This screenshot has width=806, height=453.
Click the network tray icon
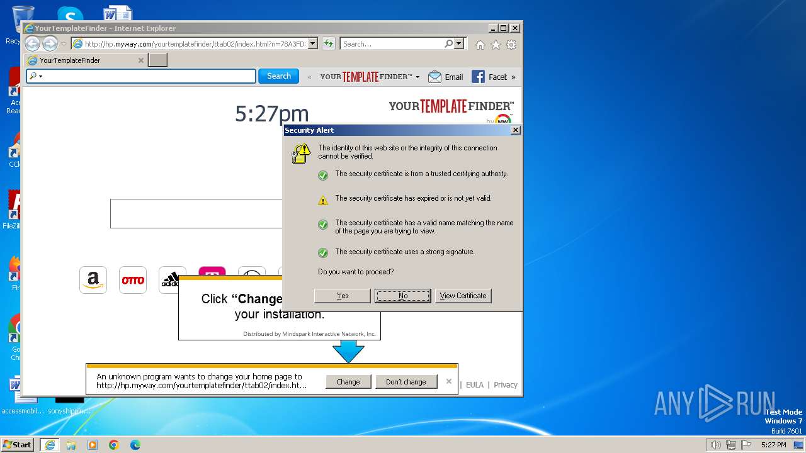point(731,445)
